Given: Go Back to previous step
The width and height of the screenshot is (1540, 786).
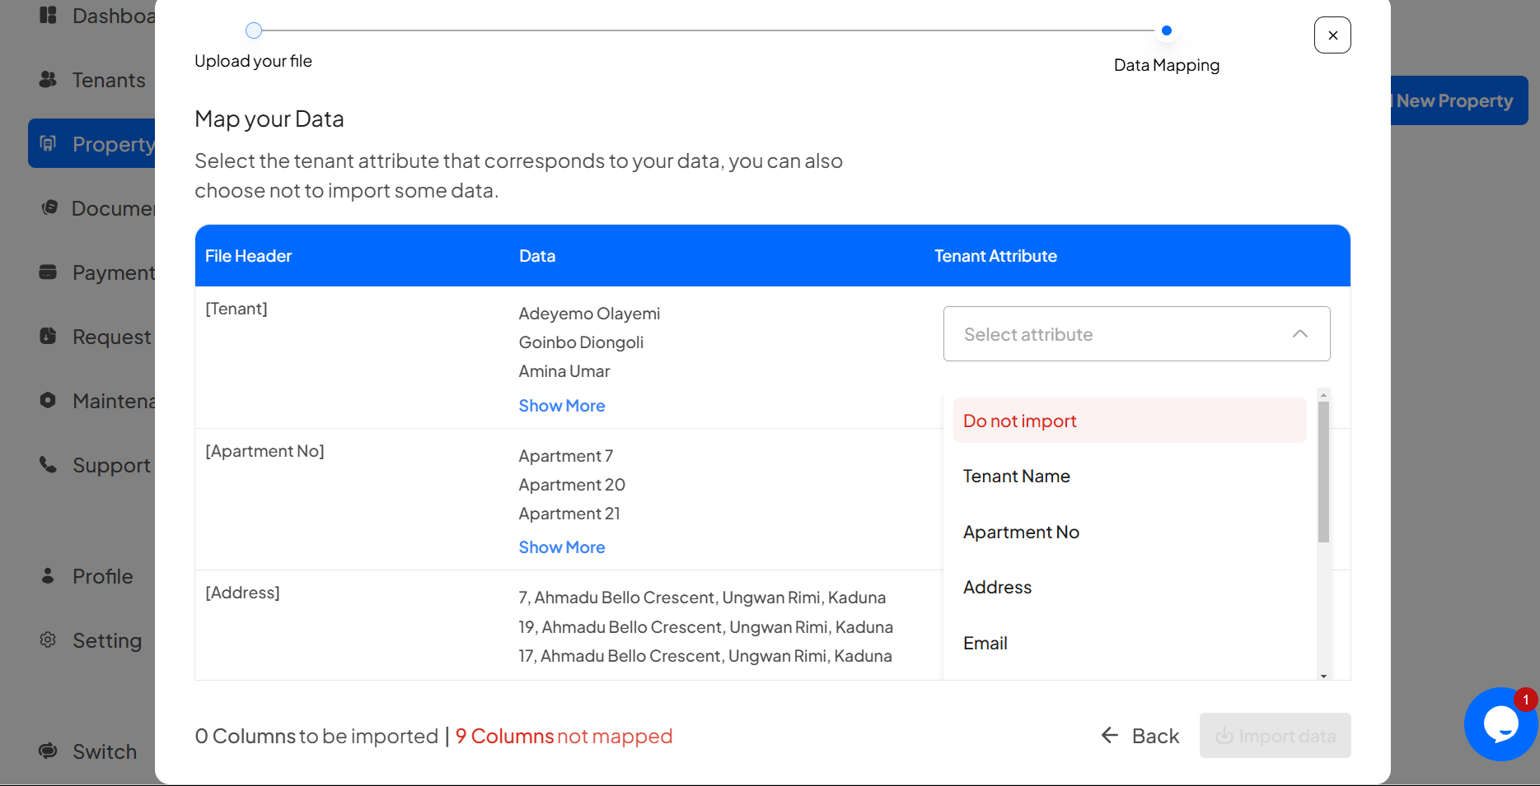Looking at the screenshot, I should pyautogui.click(x=1140, y=736).
